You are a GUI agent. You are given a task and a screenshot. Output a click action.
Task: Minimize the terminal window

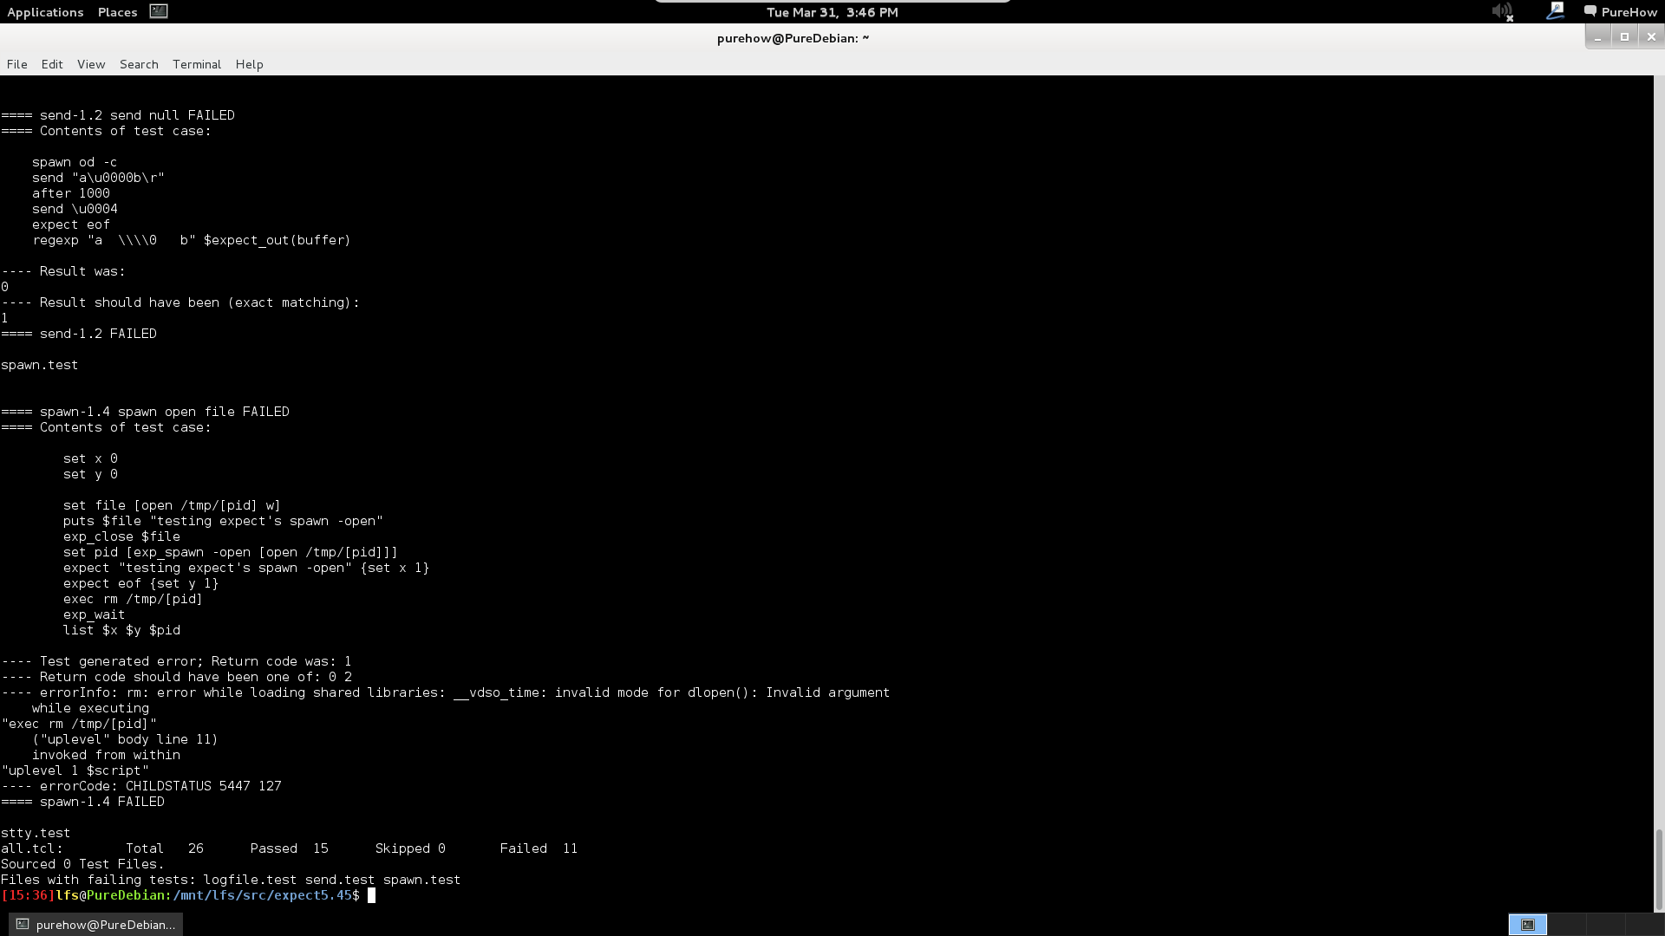[1597, 36]
